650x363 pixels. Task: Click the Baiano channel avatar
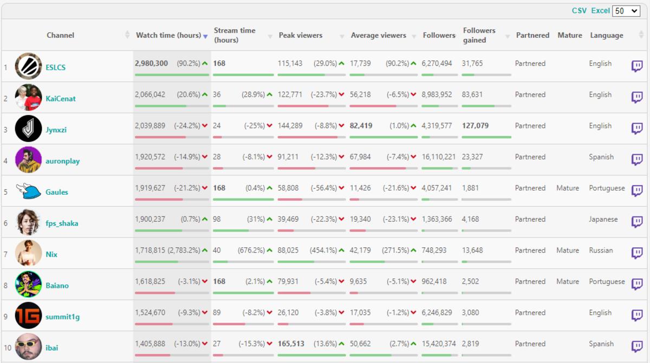click(28, 285)
